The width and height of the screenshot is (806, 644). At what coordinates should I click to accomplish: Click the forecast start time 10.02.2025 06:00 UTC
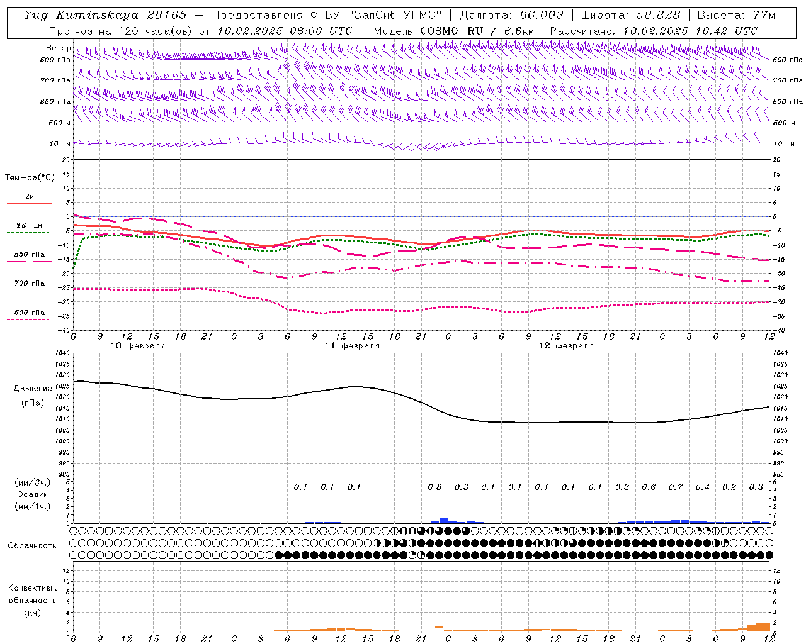(x=285, y=31)
